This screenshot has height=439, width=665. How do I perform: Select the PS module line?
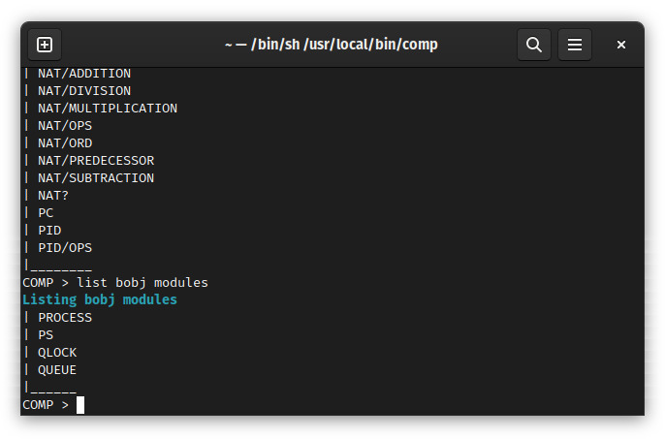[46, 334]
